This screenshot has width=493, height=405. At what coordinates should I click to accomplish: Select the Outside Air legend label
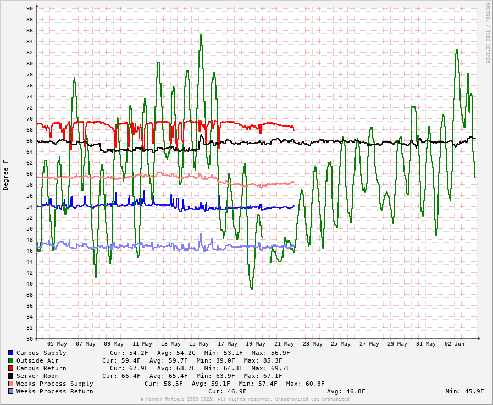pos(37,360)
